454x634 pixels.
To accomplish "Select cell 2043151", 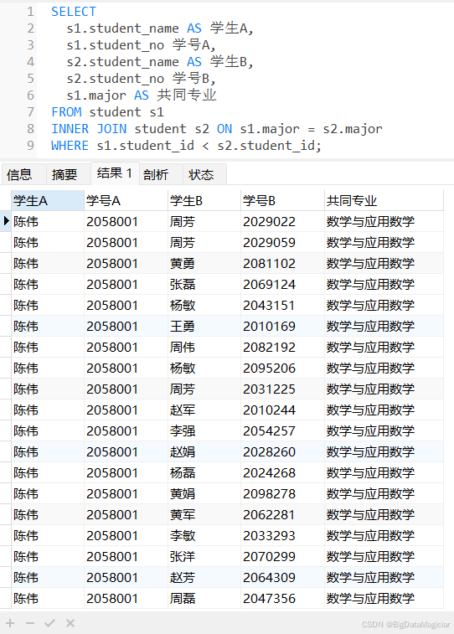I will pyautogui.click(x=282, y=305).
